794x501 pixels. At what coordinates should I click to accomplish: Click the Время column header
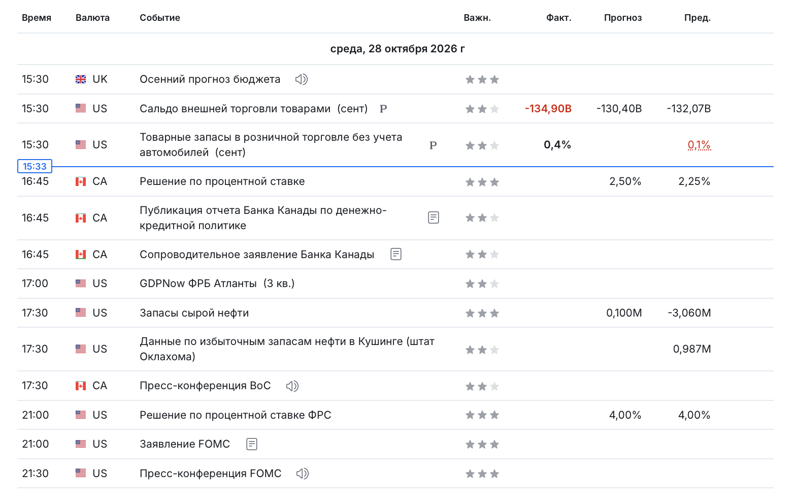[37, 18]
